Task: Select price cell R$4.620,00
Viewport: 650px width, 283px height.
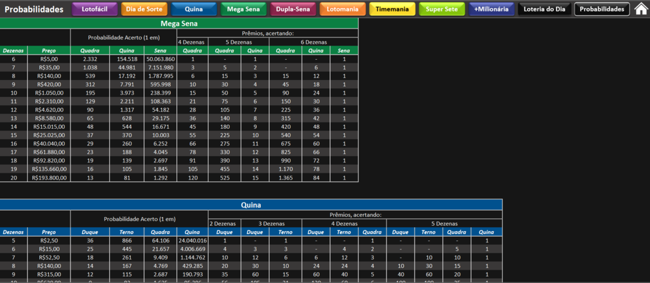Action: click(x=50, y=110)
